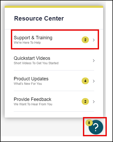Image resolution: width=113 pixels, height=142 pixels.
Task: Open the Quickstart Videos menu item
Action: click(x=54, y=60)
